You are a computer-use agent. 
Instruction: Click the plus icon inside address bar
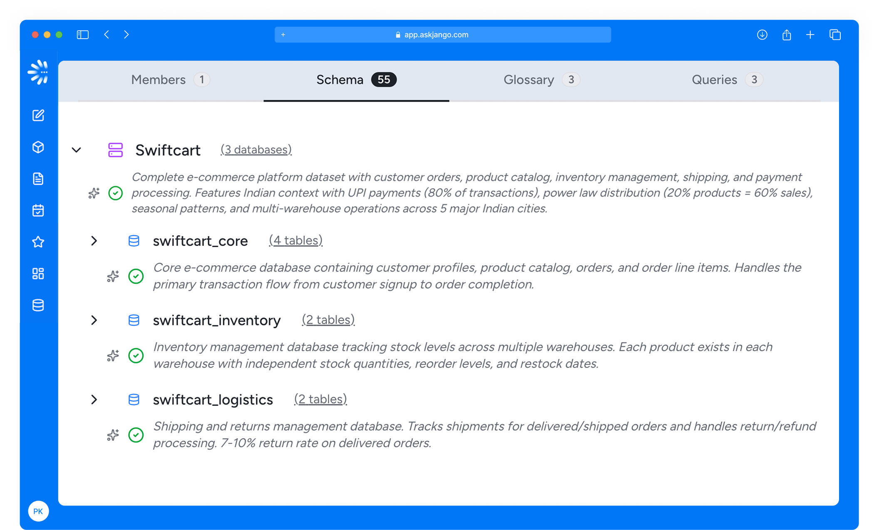point(283,35)
